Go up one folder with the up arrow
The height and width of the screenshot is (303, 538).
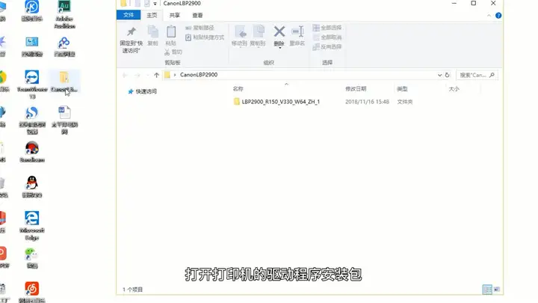pyautogui.click(x=156, y=75)
